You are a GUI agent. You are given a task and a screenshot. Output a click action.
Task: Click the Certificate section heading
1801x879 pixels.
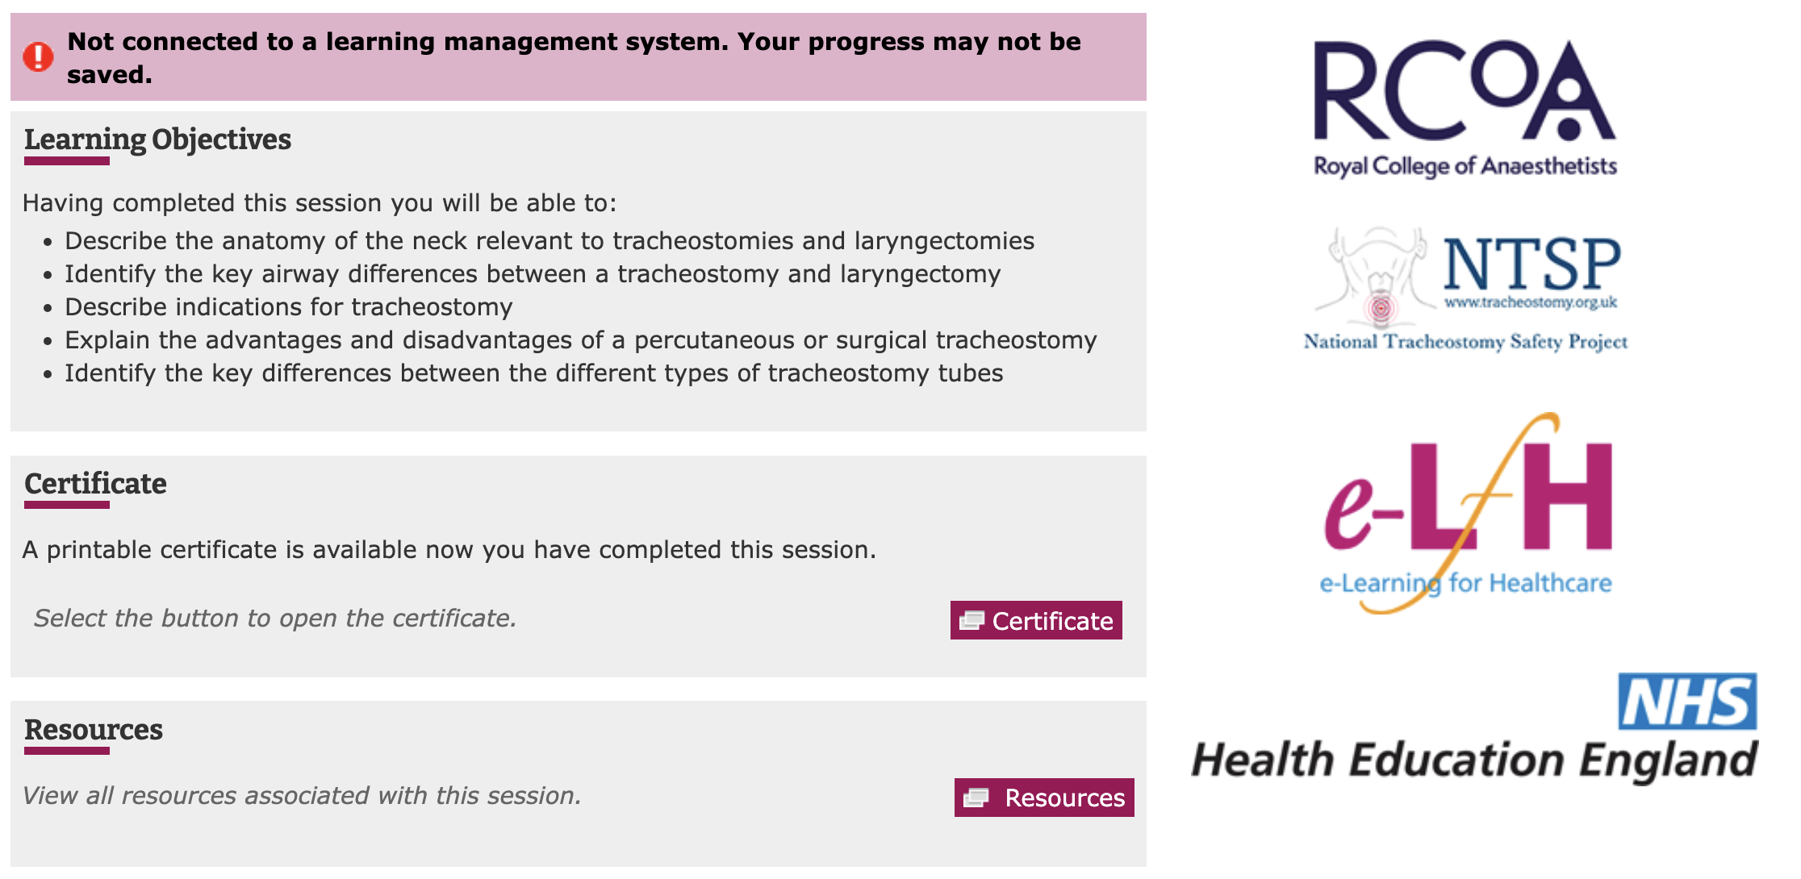click(95, 484)
